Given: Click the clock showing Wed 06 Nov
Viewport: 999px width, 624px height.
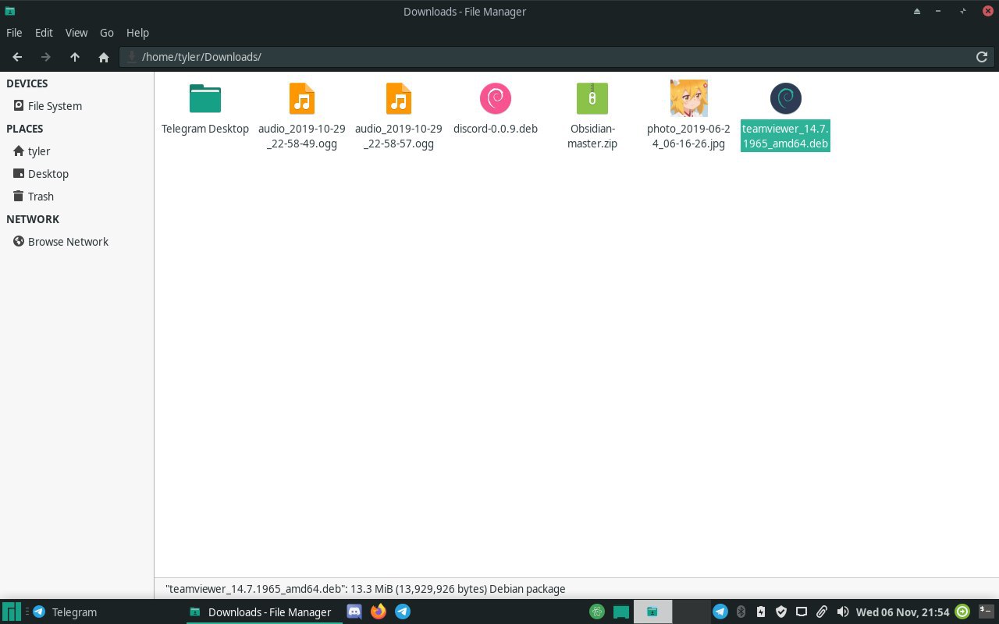Looking at the screenshot, I should (903, 612).
